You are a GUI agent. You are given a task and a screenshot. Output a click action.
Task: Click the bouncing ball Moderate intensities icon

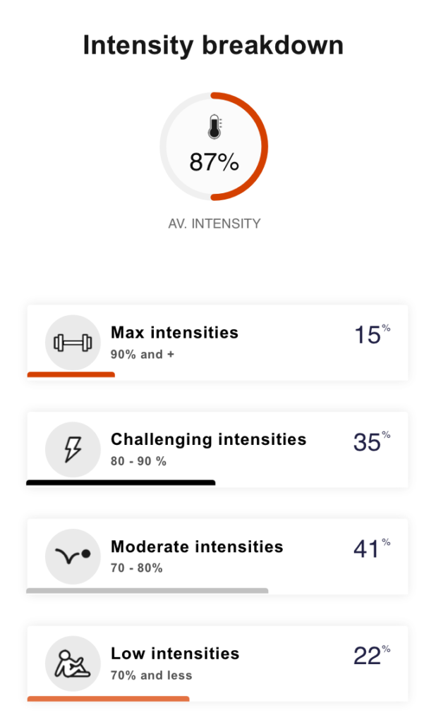click(x=73, y=556)
